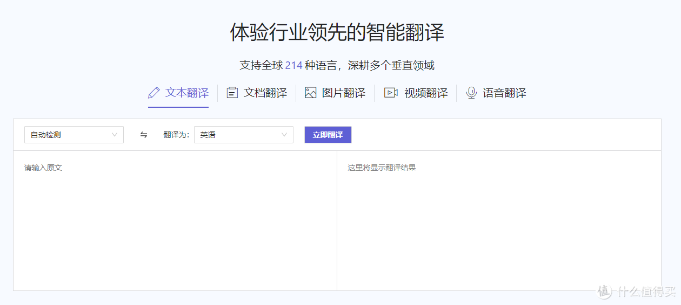Expand the chevron arrow in 自动检测 box
This screenshot has height=305, width=681.
(x=115, y=135)
